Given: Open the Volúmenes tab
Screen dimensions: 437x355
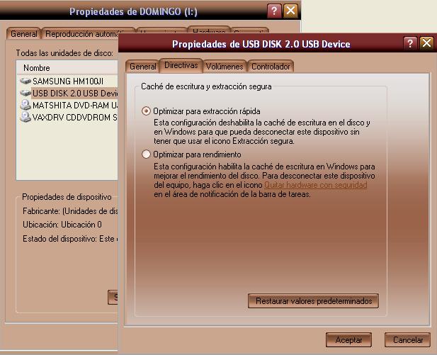Looking at the screenshot, I should point(225,67).
